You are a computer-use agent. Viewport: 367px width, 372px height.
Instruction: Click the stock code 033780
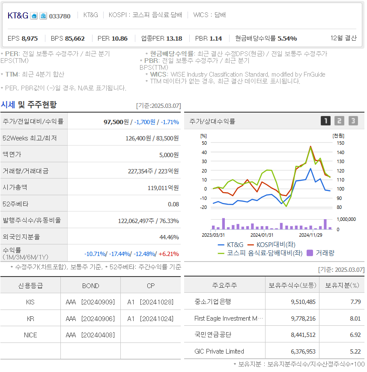click(59, 16)
